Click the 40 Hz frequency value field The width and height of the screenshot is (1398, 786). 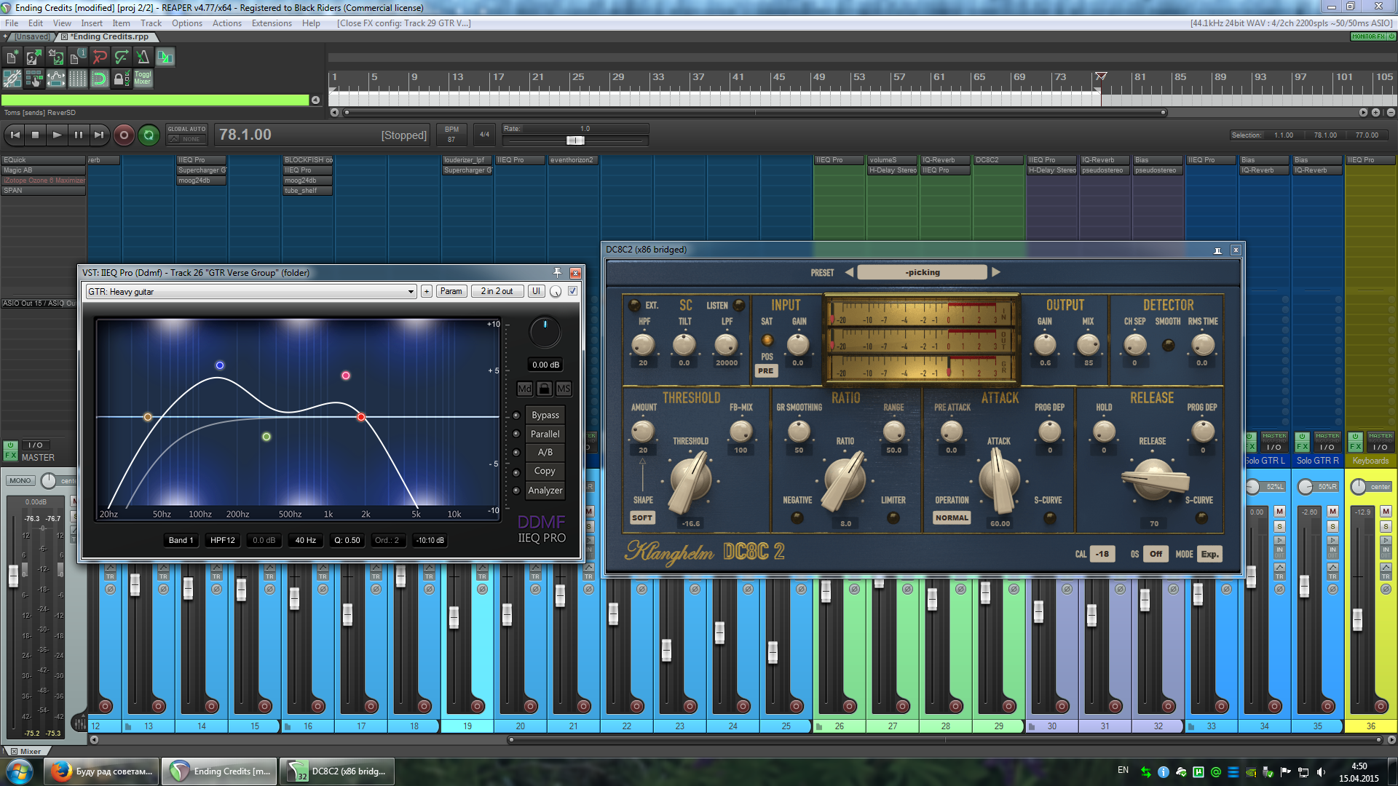(x=306, y=540)
